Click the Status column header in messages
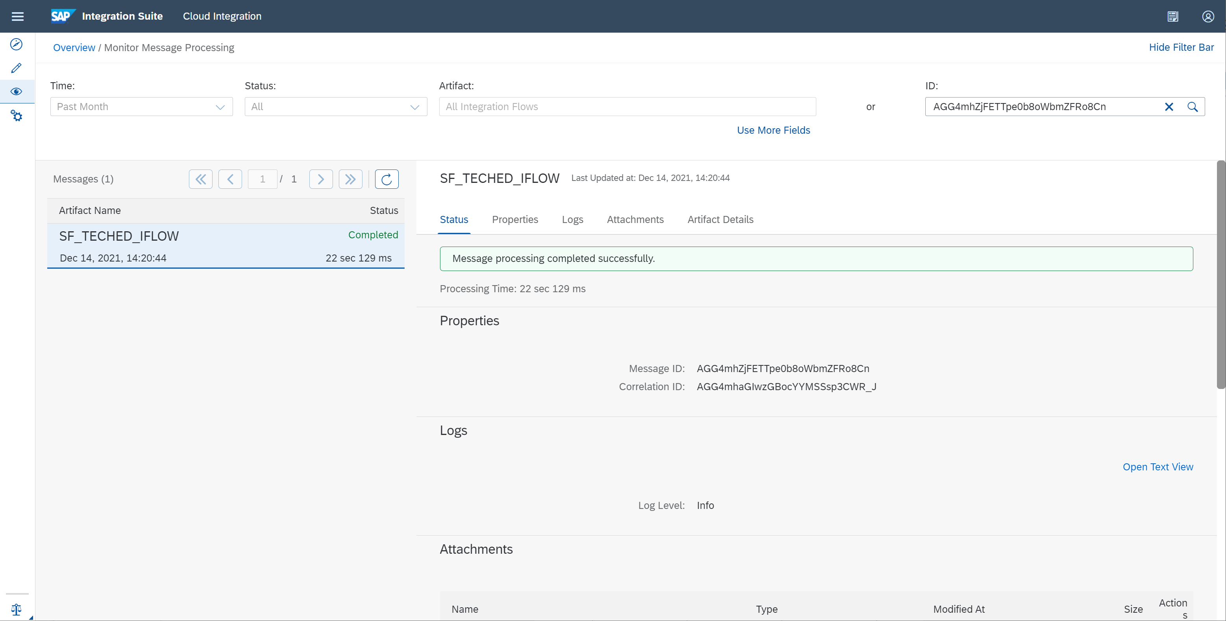This screenshot has height=621, width=1226. point(384,211)
